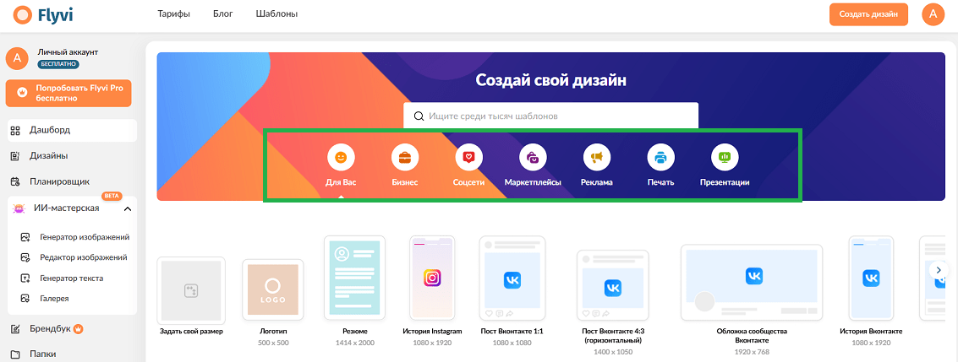The image size is (958, 362).
Task: Select the Бизнес briefcase icon
Action: (x=405, y=158)
